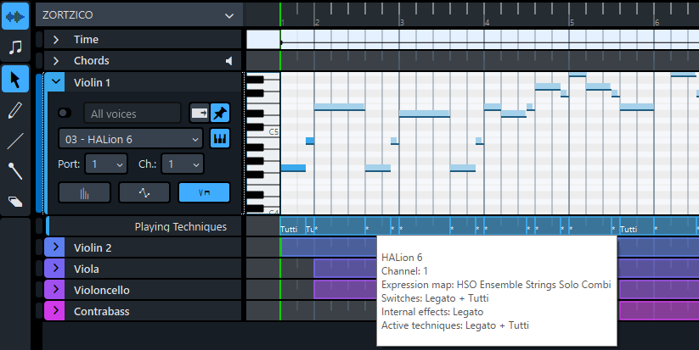
Task: Select the arrow pointer tool
Action: click(x=15, y=80)
